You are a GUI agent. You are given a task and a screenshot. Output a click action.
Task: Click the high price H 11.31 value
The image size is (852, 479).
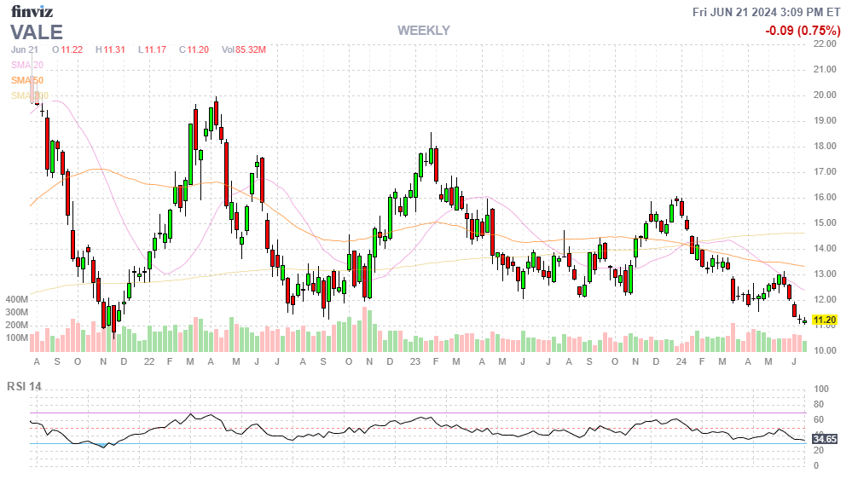point(111,50)
